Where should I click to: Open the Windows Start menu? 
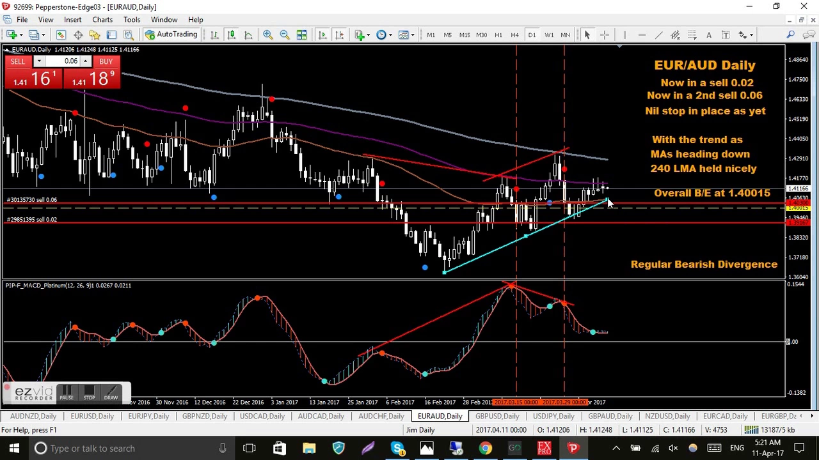click(14, 448)
